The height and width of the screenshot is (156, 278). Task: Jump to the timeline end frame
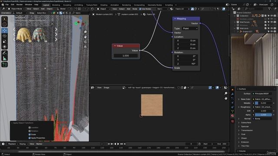coord(125,144)
